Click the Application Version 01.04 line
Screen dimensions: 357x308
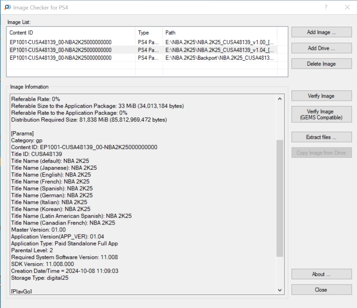58,237
